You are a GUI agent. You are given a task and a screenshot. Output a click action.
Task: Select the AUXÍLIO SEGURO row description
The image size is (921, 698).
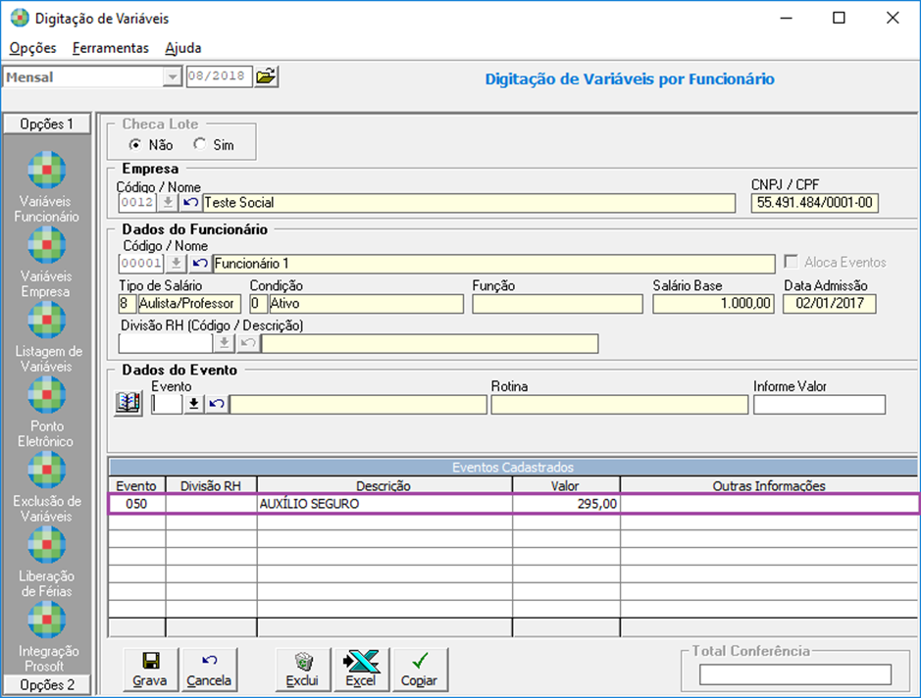pyautogui.click(x=384, y=504)
